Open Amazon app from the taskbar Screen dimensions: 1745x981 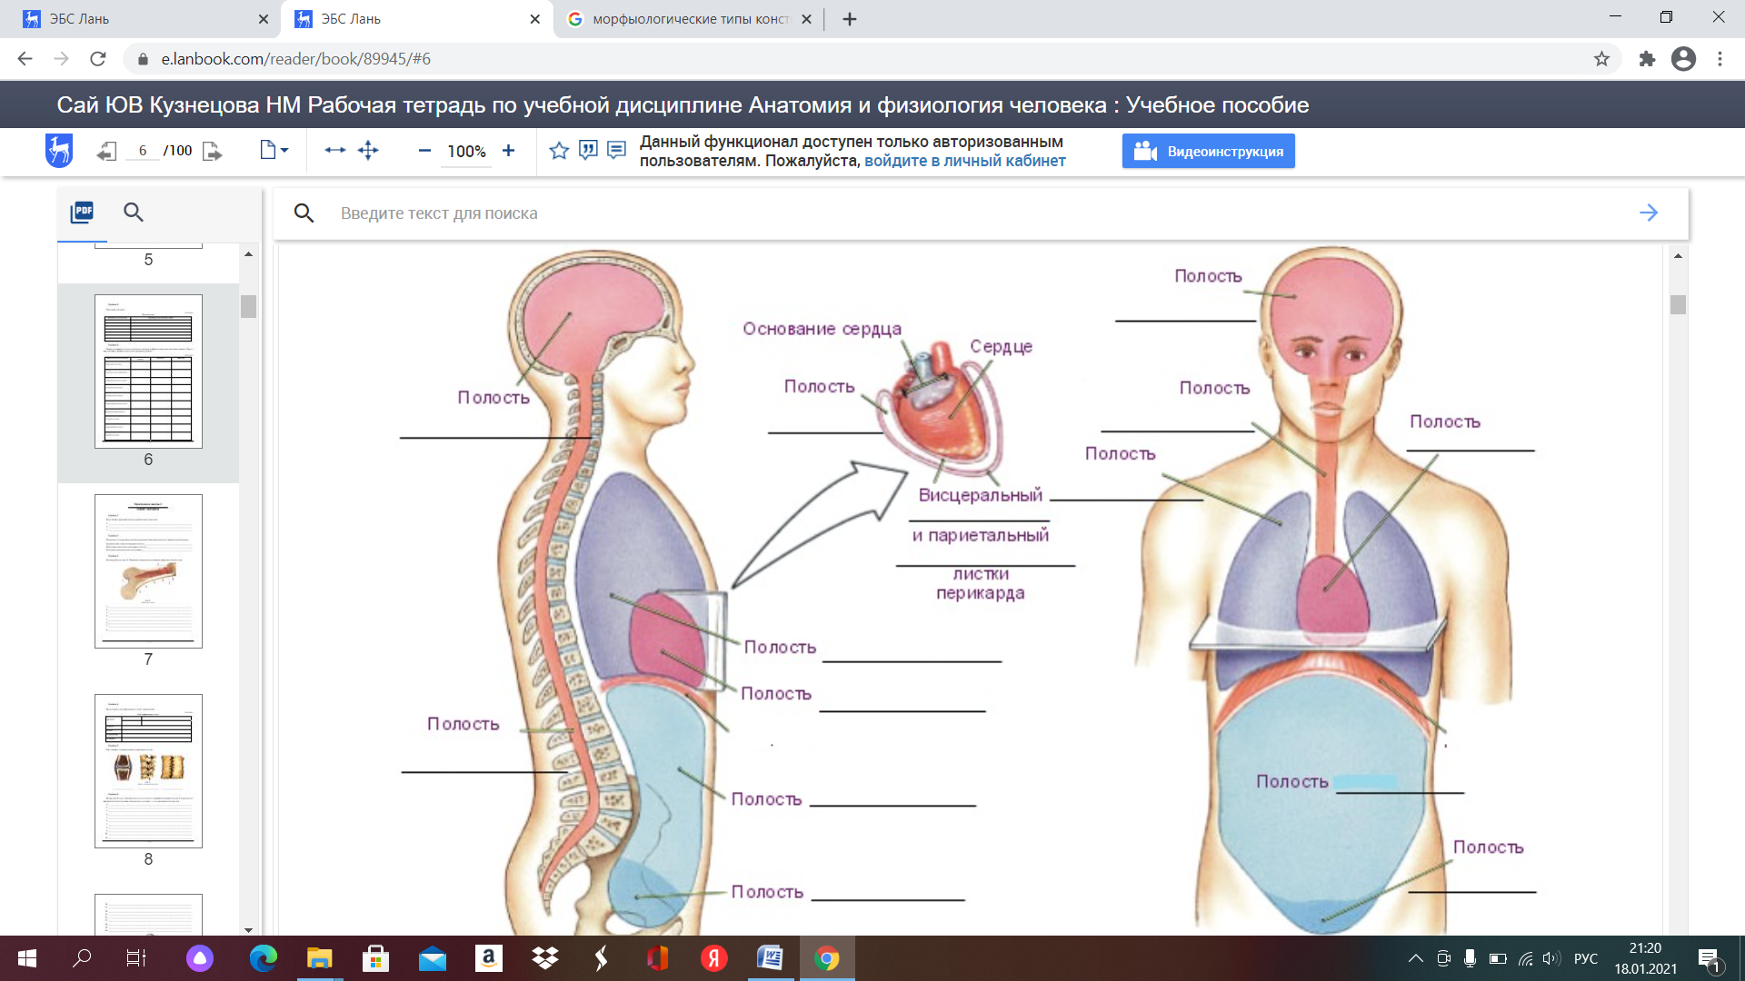coord(489,958)
